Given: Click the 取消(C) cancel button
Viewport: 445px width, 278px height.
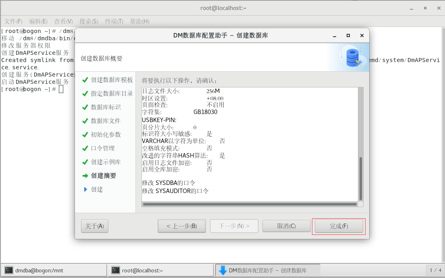Looking at the screenshot, I should 286,226.
